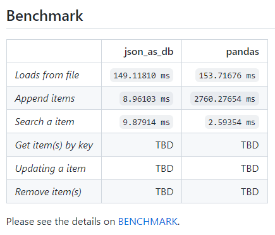Image resolution: width=275 pixels, height=235 pixels.
Task: Click the 149.11810 ms value
Action: (x=142, y=75)
